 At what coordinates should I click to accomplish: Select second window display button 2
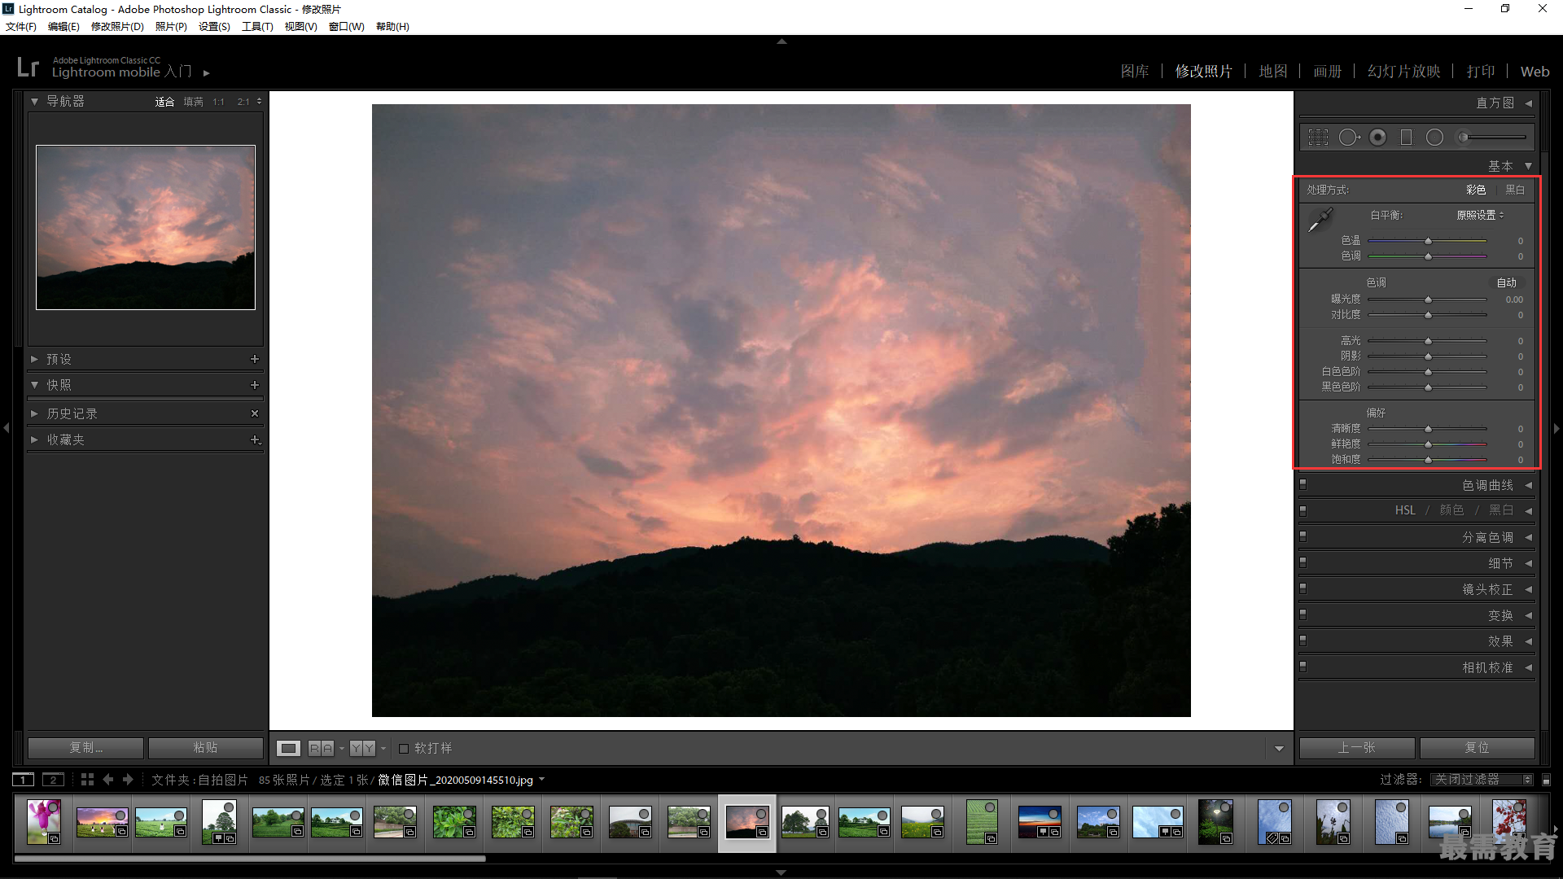click(53, 780)
